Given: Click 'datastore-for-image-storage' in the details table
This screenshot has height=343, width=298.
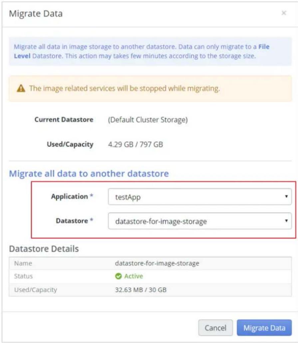Looking at the screenshot, I should 157,263.
